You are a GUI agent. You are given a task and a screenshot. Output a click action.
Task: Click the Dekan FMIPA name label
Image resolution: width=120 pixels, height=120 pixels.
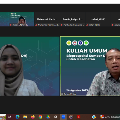pos(70,94)
